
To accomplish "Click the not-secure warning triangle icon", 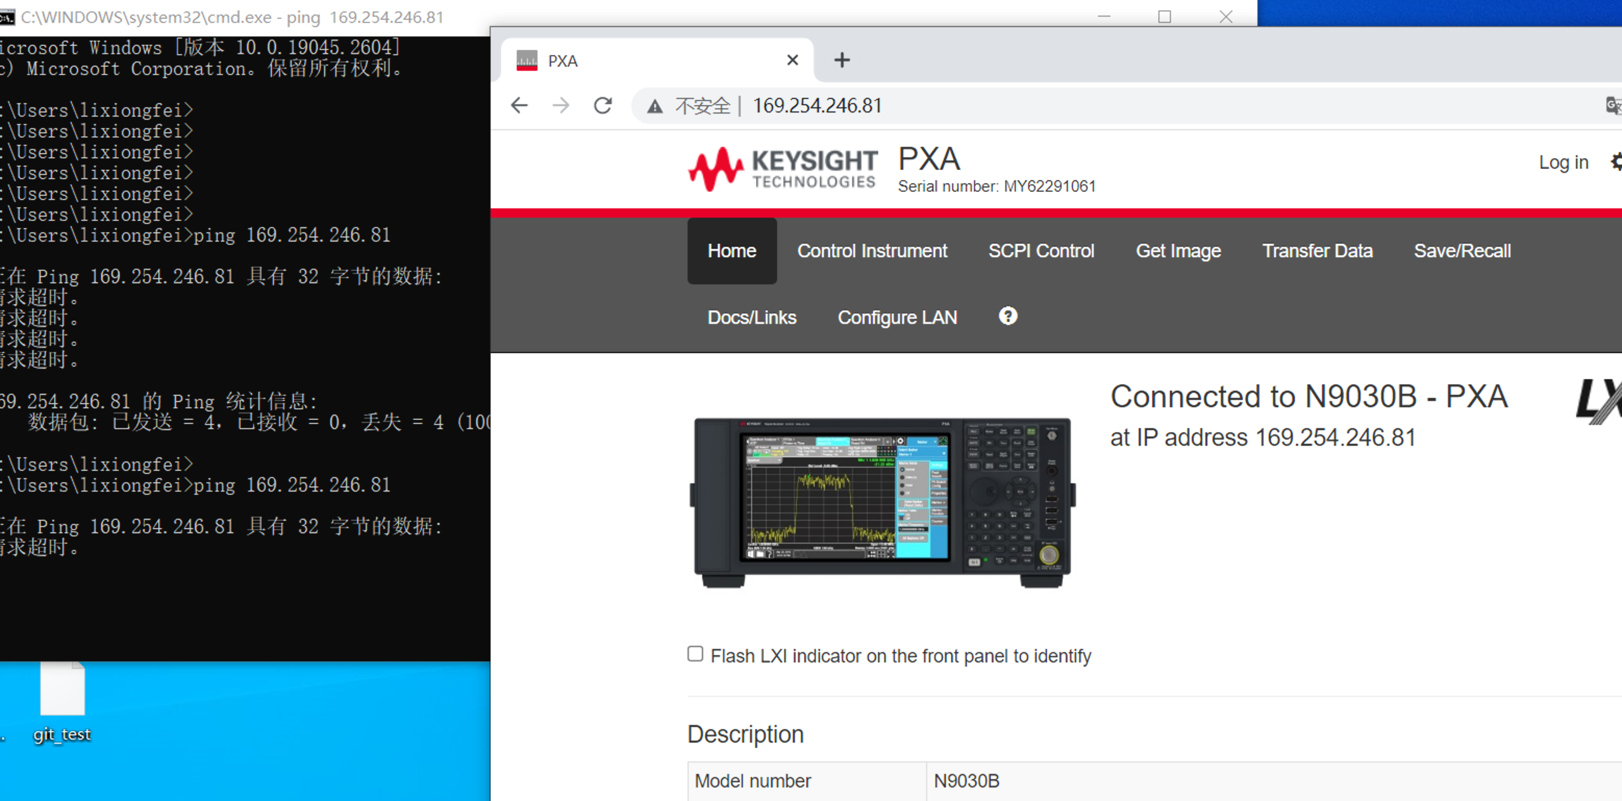I will pos(655,106).
